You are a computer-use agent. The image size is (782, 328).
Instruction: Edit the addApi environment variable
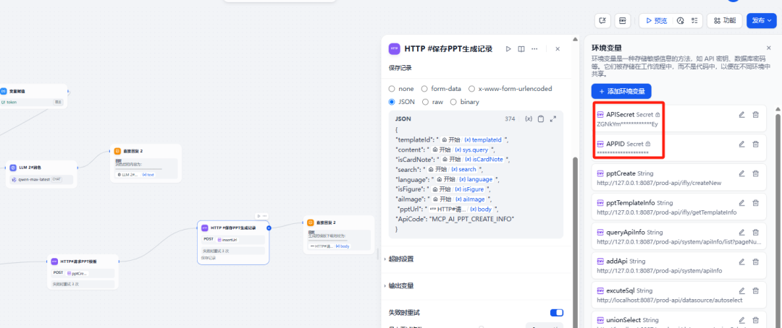click(x=741, y=262)
